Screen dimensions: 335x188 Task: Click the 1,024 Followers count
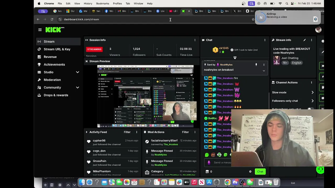point(136,49)
